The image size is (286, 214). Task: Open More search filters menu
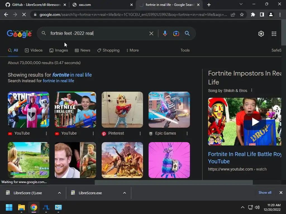pyautogui.click(x=133, y=50)
